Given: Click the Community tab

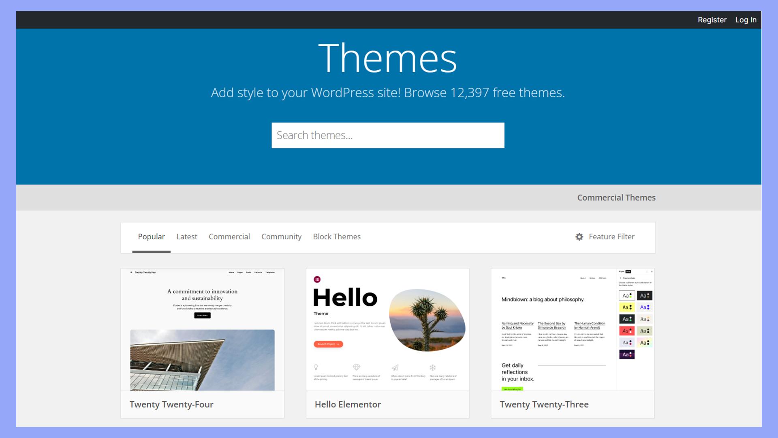Looking at the screenshot, I should click(281, 236).
